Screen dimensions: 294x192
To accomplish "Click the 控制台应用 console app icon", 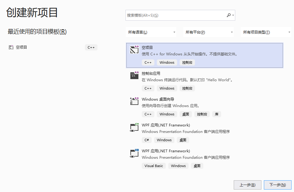I will pos(134,75).
